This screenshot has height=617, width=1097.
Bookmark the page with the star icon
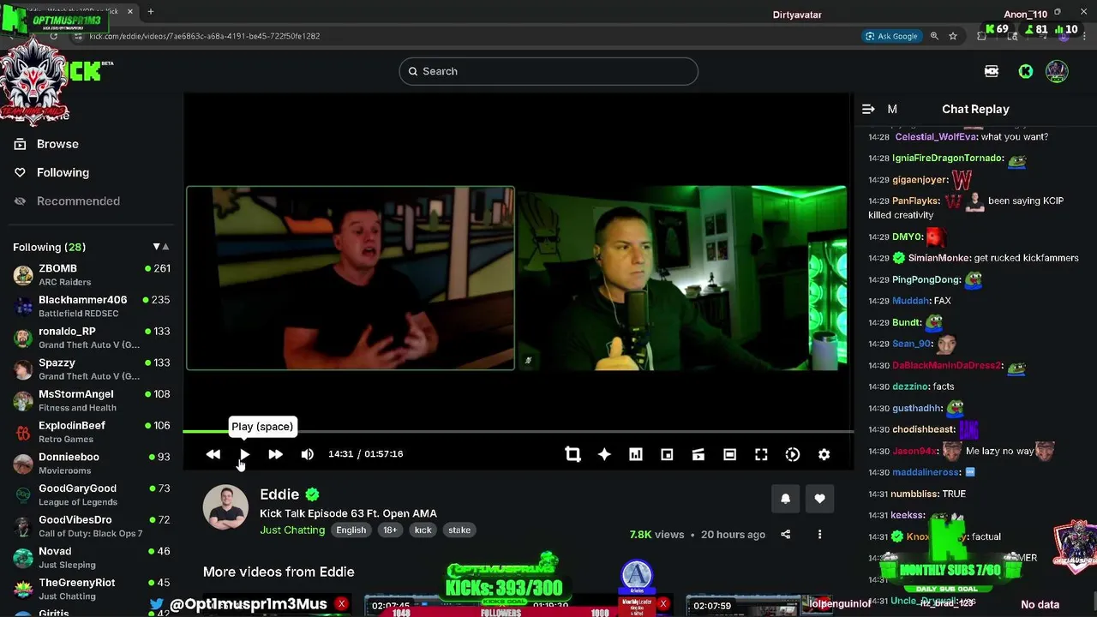click(953, 36)
